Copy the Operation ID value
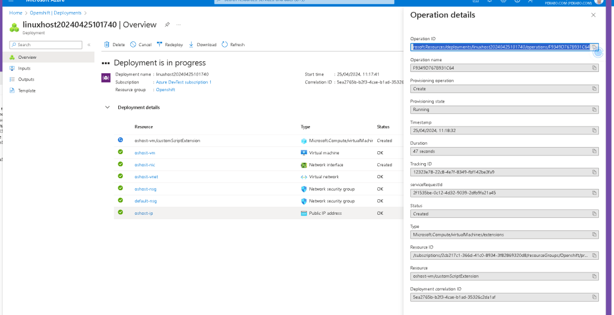The width and height of the screenshot is (614, 315). coord(594,47)
